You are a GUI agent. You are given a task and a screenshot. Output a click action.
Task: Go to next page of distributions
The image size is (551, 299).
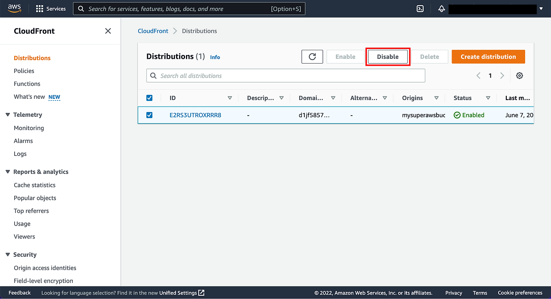502,75
